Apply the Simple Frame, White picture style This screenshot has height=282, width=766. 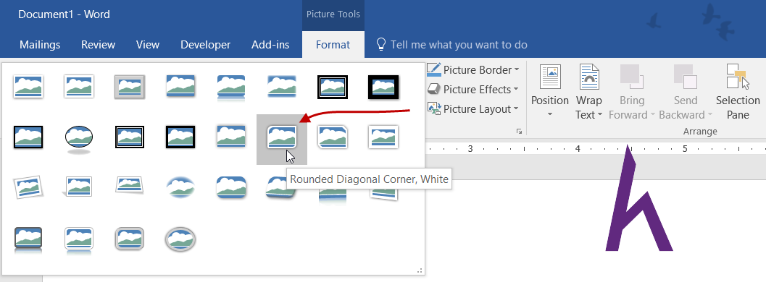click(28, 87)
